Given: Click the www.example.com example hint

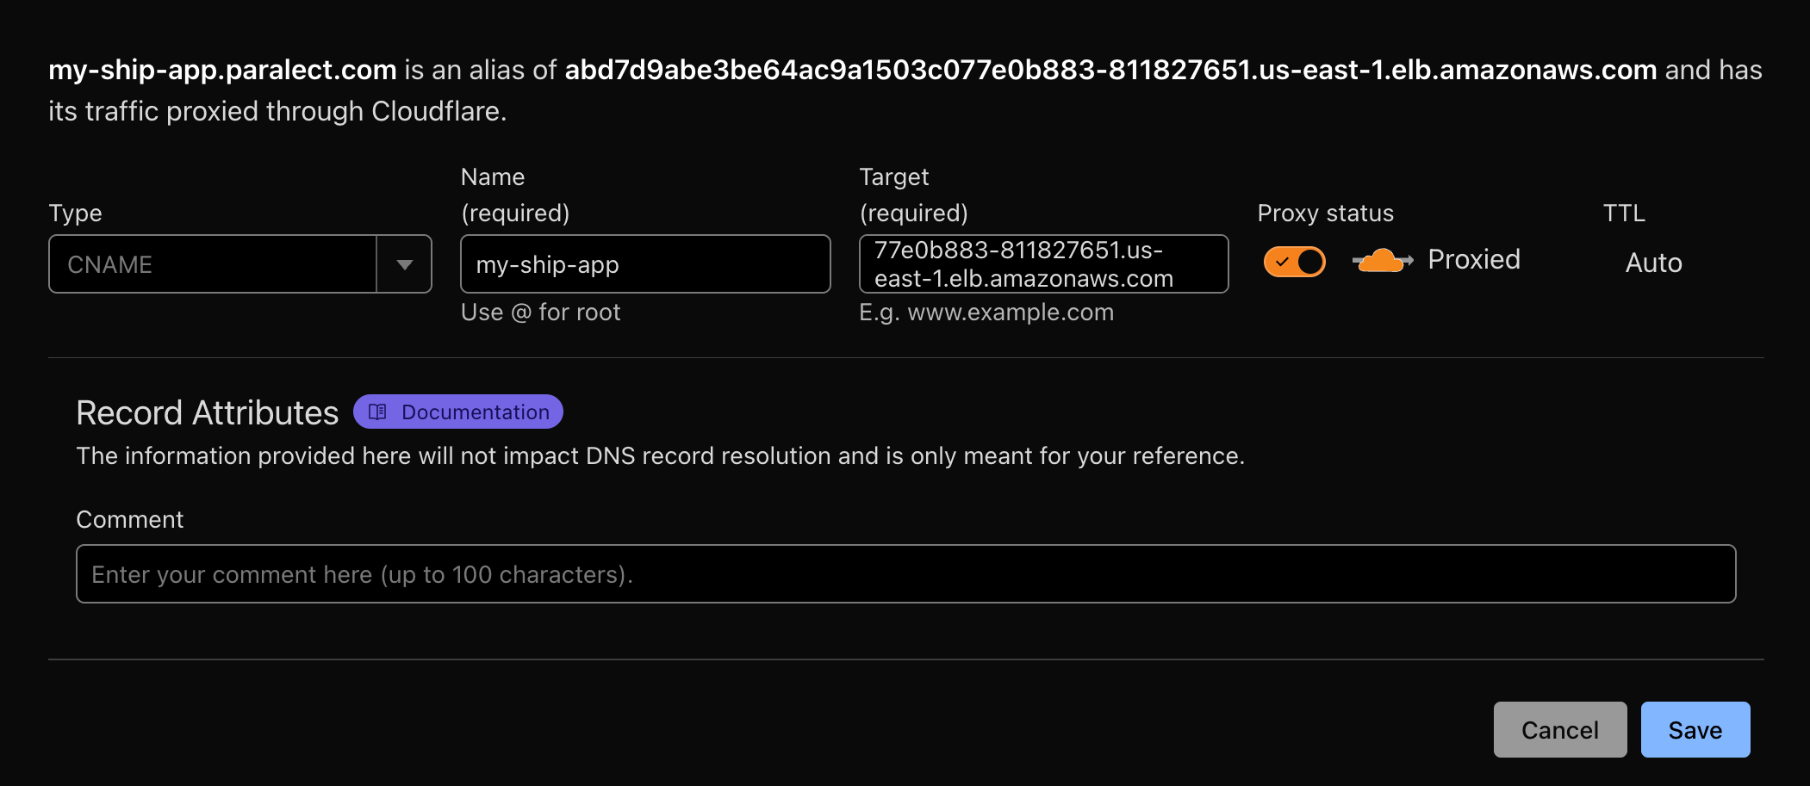Looking at the screenshot, I should 986,312.
